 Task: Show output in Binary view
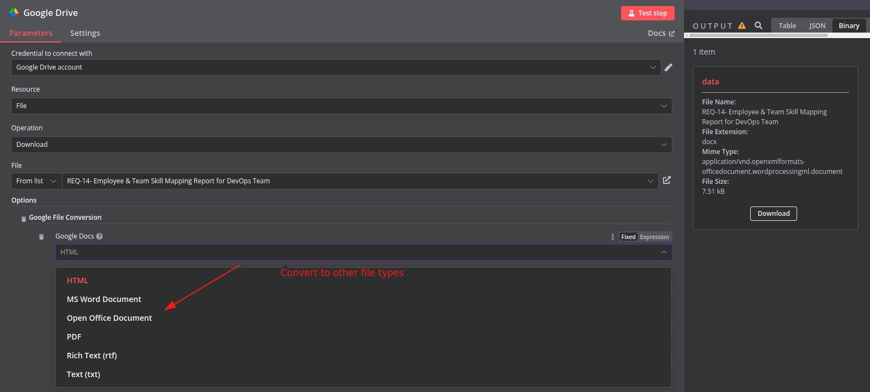tap(849, 25)
